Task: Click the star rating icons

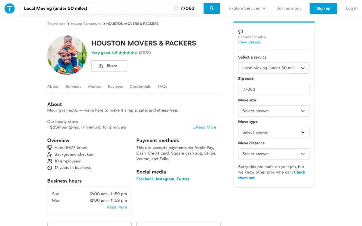Action: [128, 53]
